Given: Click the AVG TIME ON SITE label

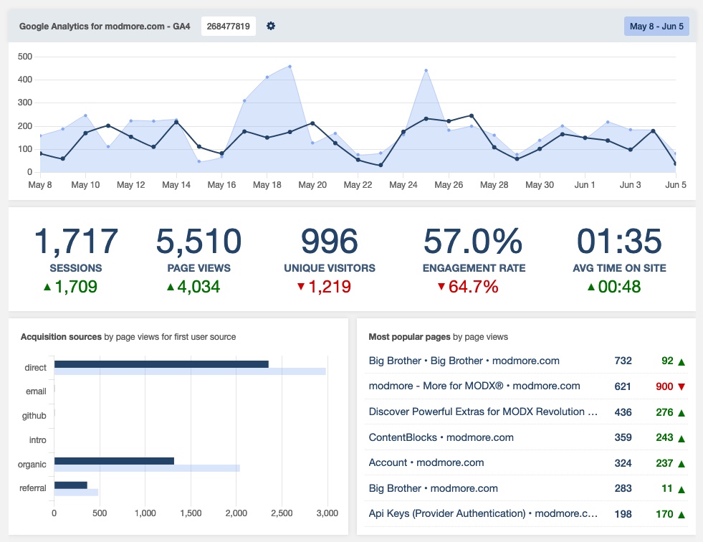Looking at the screenshot, I should (619, 268).
